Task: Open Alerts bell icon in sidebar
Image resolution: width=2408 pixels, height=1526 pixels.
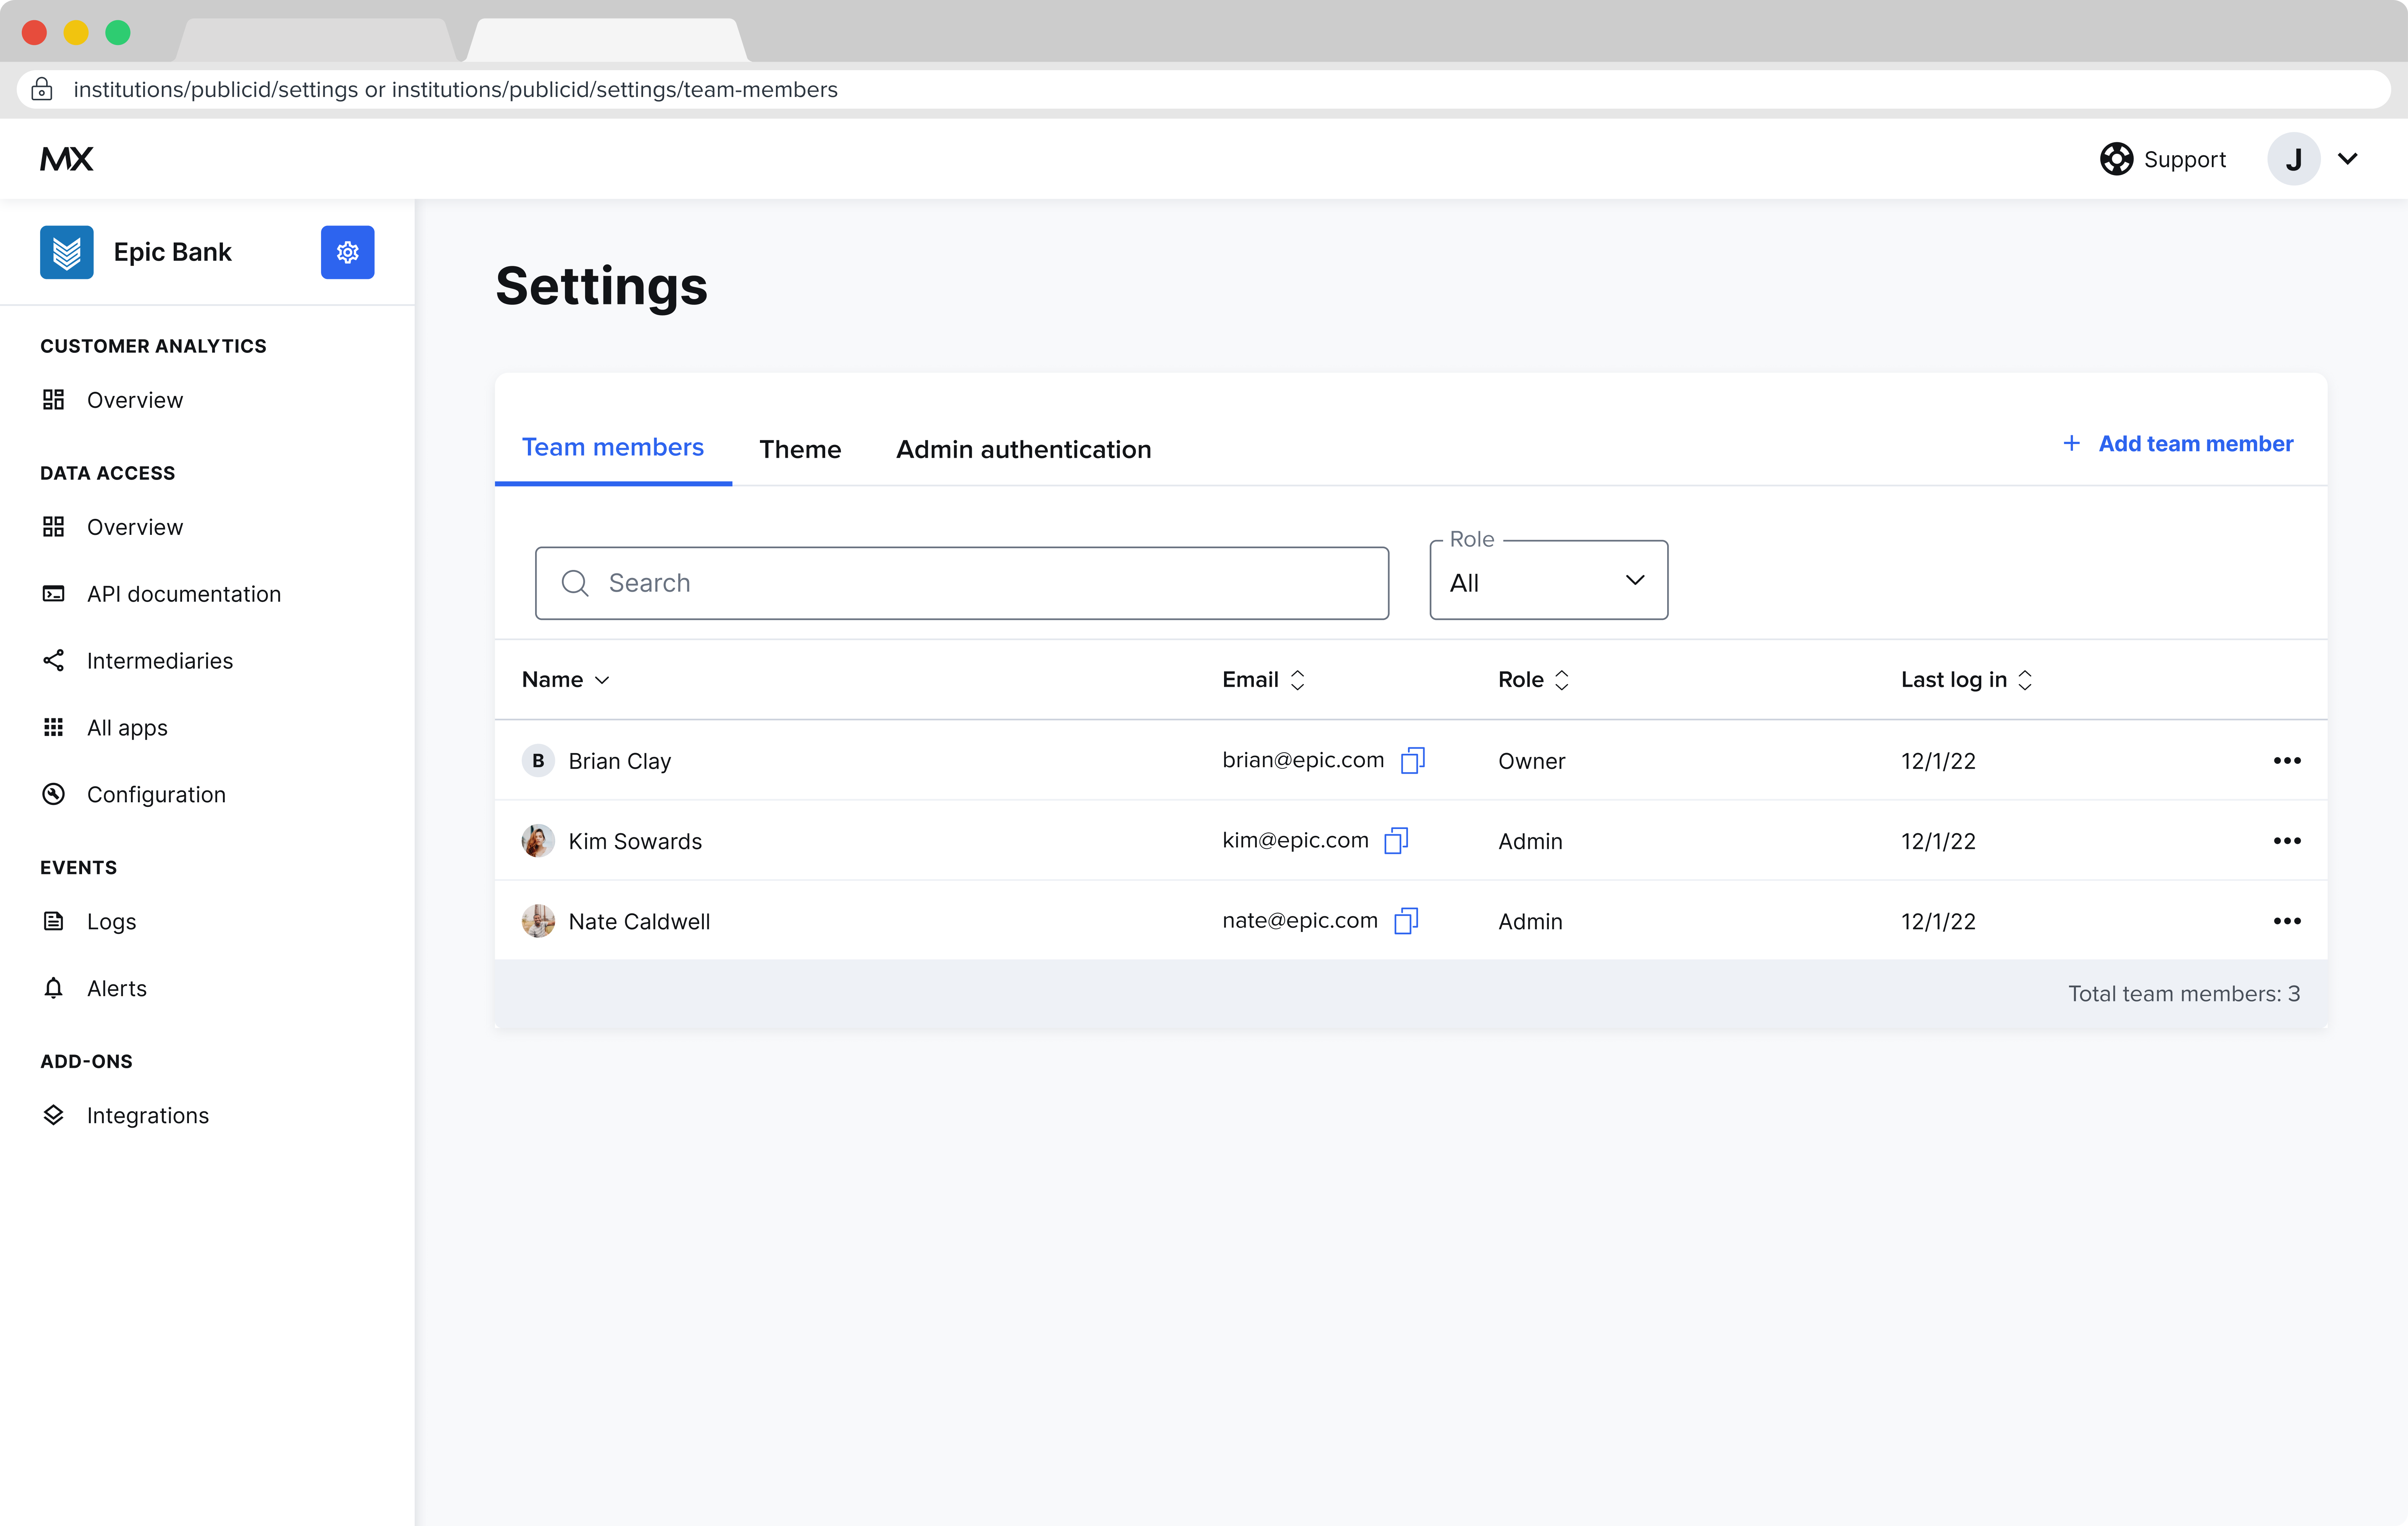Action: [54, 988]
